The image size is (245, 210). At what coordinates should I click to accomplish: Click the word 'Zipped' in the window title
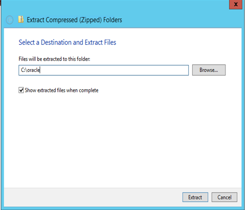coord(90,20)
